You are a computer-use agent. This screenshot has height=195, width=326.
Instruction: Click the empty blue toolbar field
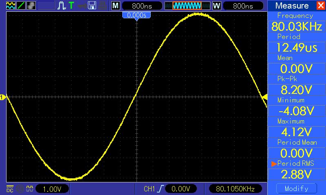click(46, 5)
